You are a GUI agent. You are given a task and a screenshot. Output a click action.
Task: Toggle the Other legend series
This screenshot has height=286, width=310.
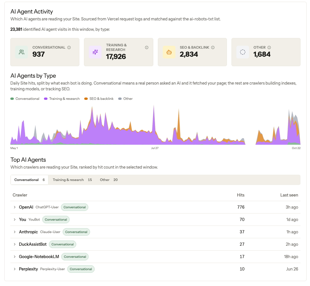(125, 99)
